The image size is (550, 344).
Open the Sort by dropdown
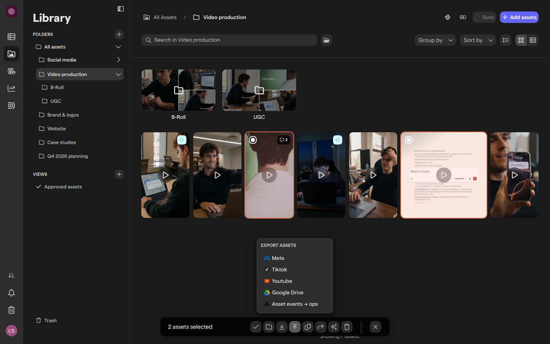pyautogui.click(x=478, y=40)
